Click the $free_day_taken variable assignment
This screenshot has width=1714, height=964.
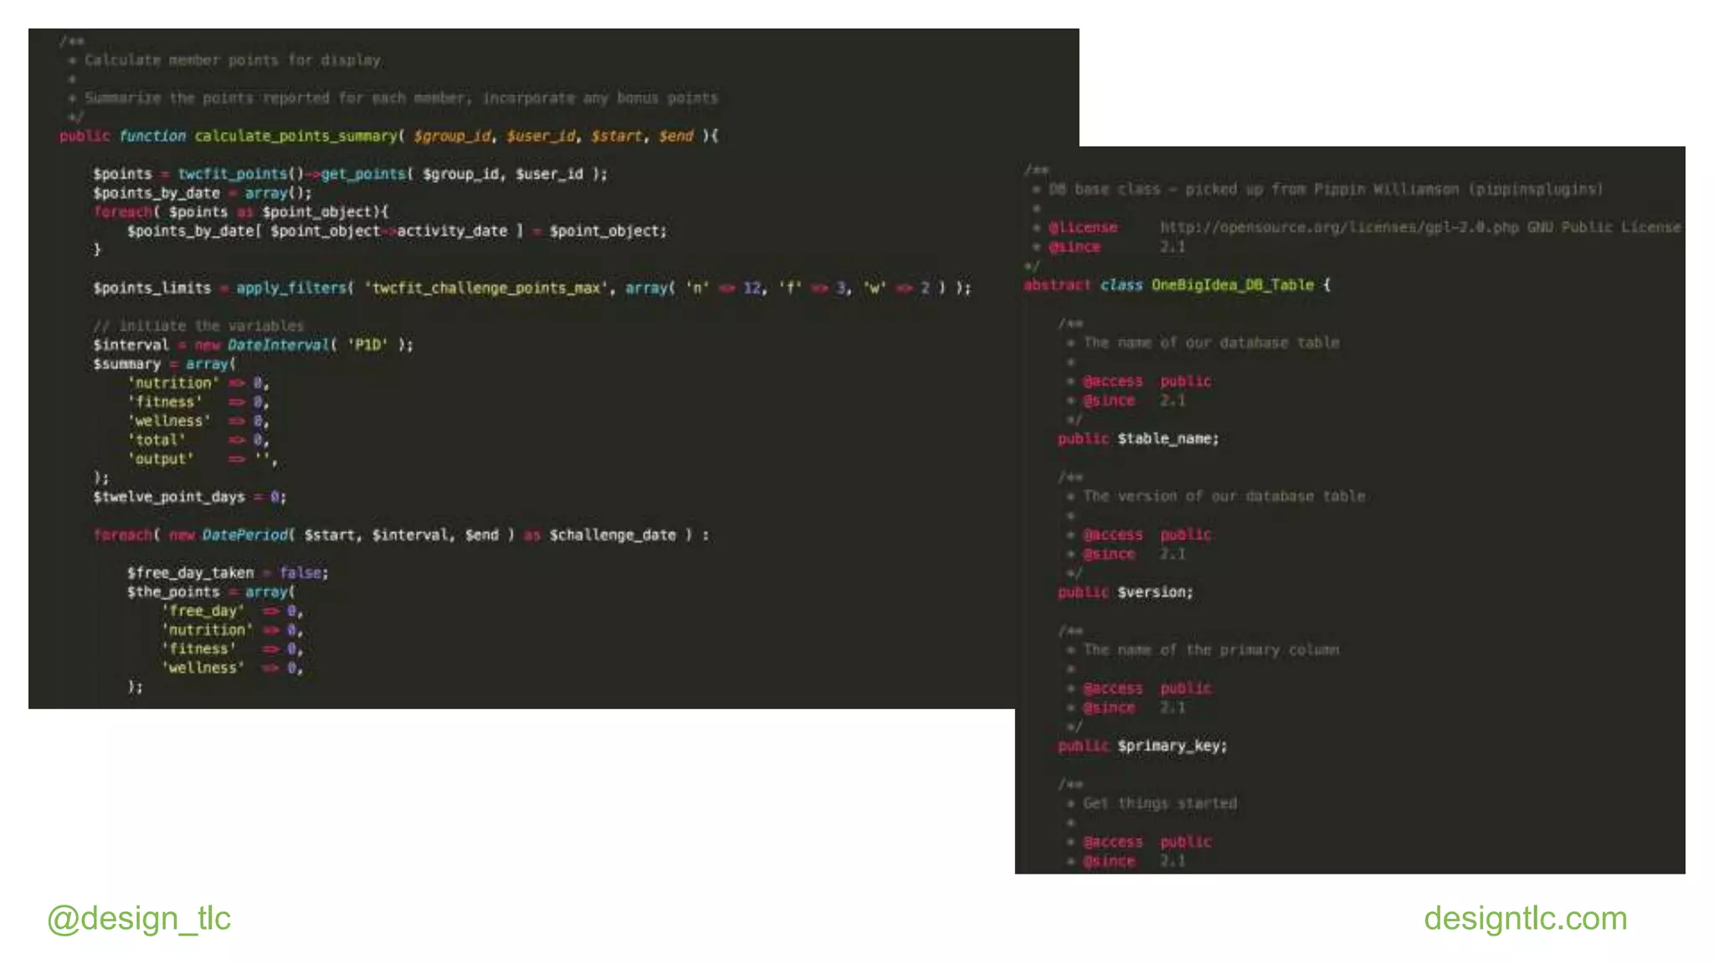click(x=190, y=573)
